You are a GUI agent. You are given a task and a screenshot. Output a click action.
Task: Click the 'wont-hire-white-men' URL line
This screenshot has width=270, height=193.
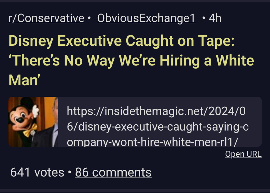[x=160, y=142]
